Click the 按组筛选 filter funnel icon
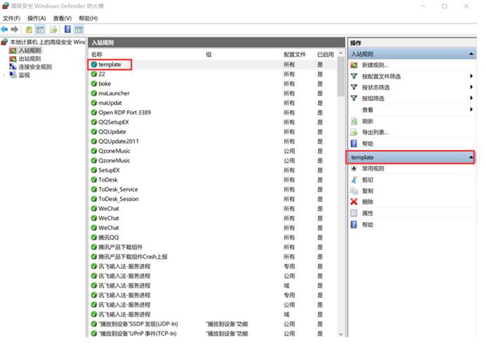 354,98
